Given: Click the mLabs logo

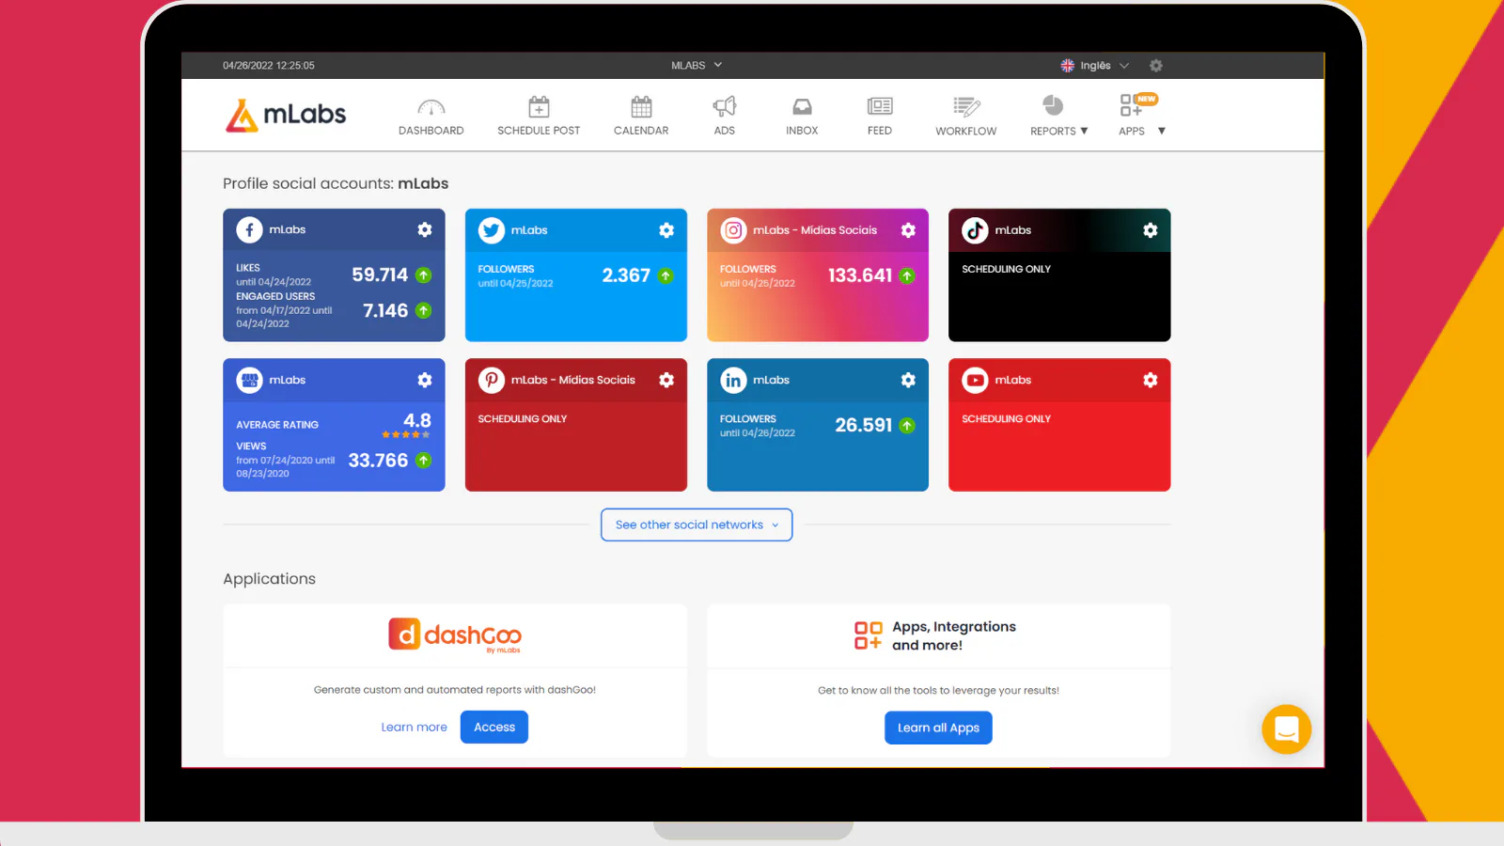Looking at the screenshot, I should click(285, 114).
